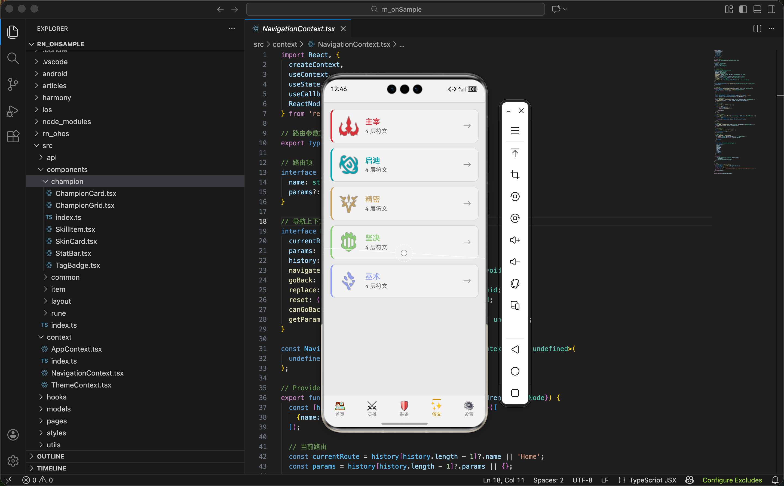784x486 pixels.
Task: Open the Search view in activity bar
Action: coord(13,58)
